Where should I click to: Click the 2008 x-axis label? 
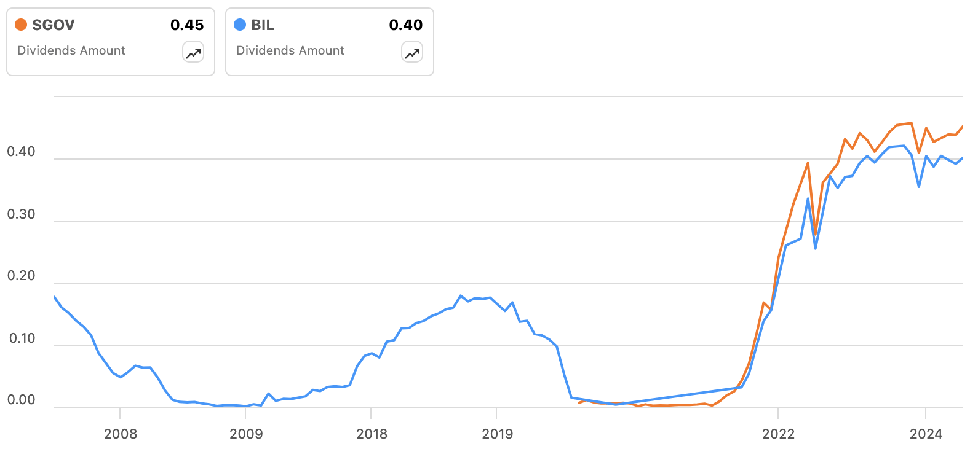click(x=121, y=434)
